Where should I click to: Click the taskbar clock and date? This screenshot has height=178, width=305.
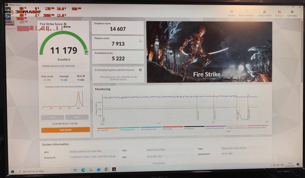[290, 165]
